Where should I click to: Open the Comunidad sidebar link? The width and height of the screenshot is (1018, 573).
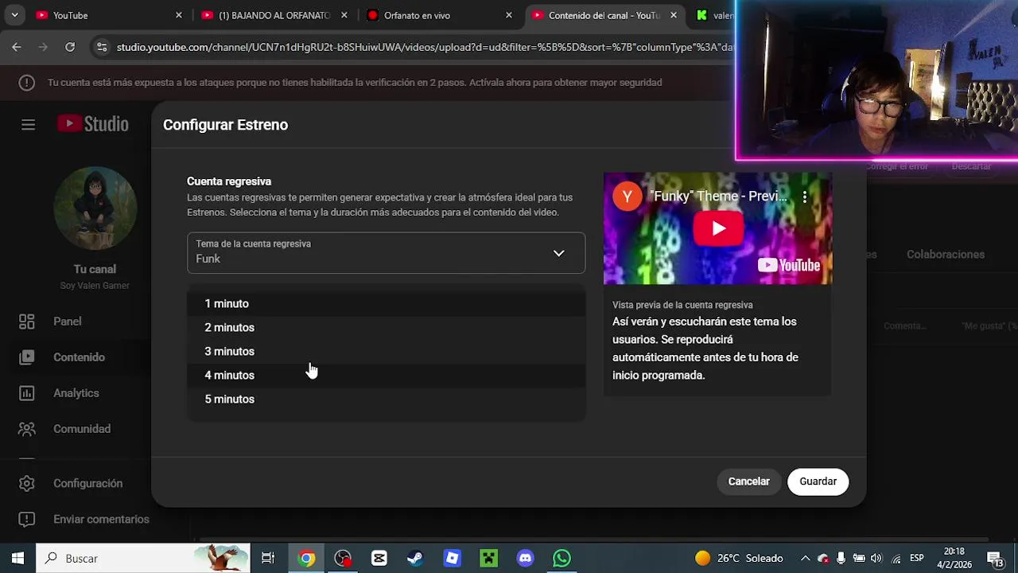tap(82, 429)
